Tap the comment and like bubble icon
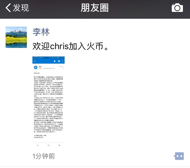190x168 pixels. point(179,156)
